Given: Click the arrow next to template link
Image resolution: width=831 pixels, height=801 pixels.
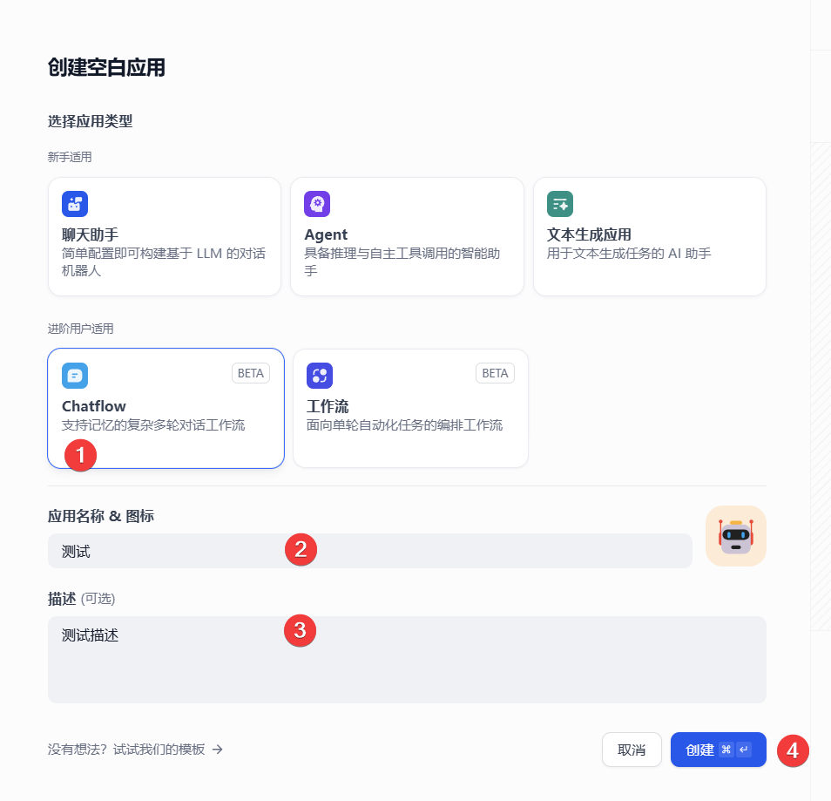Looking at the screenshot, I should click(x=217, y=750).
